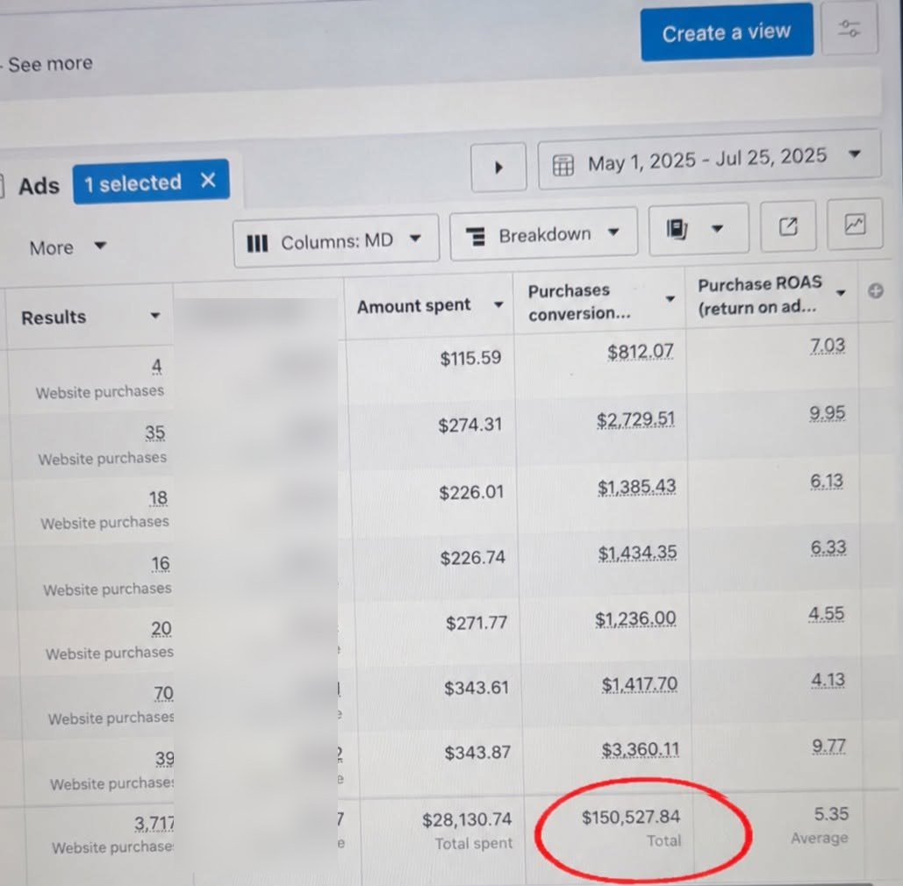Click the 6.33 ROAS value

(x=828, y=547)
